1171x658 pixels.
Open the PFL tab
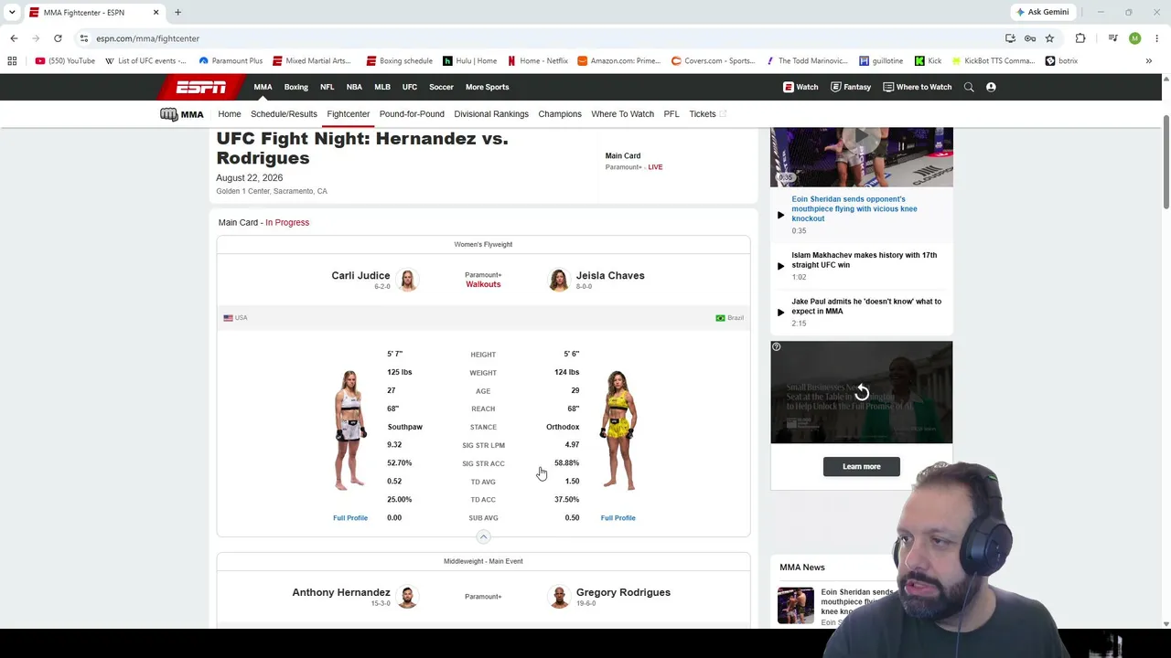point(671,114)
